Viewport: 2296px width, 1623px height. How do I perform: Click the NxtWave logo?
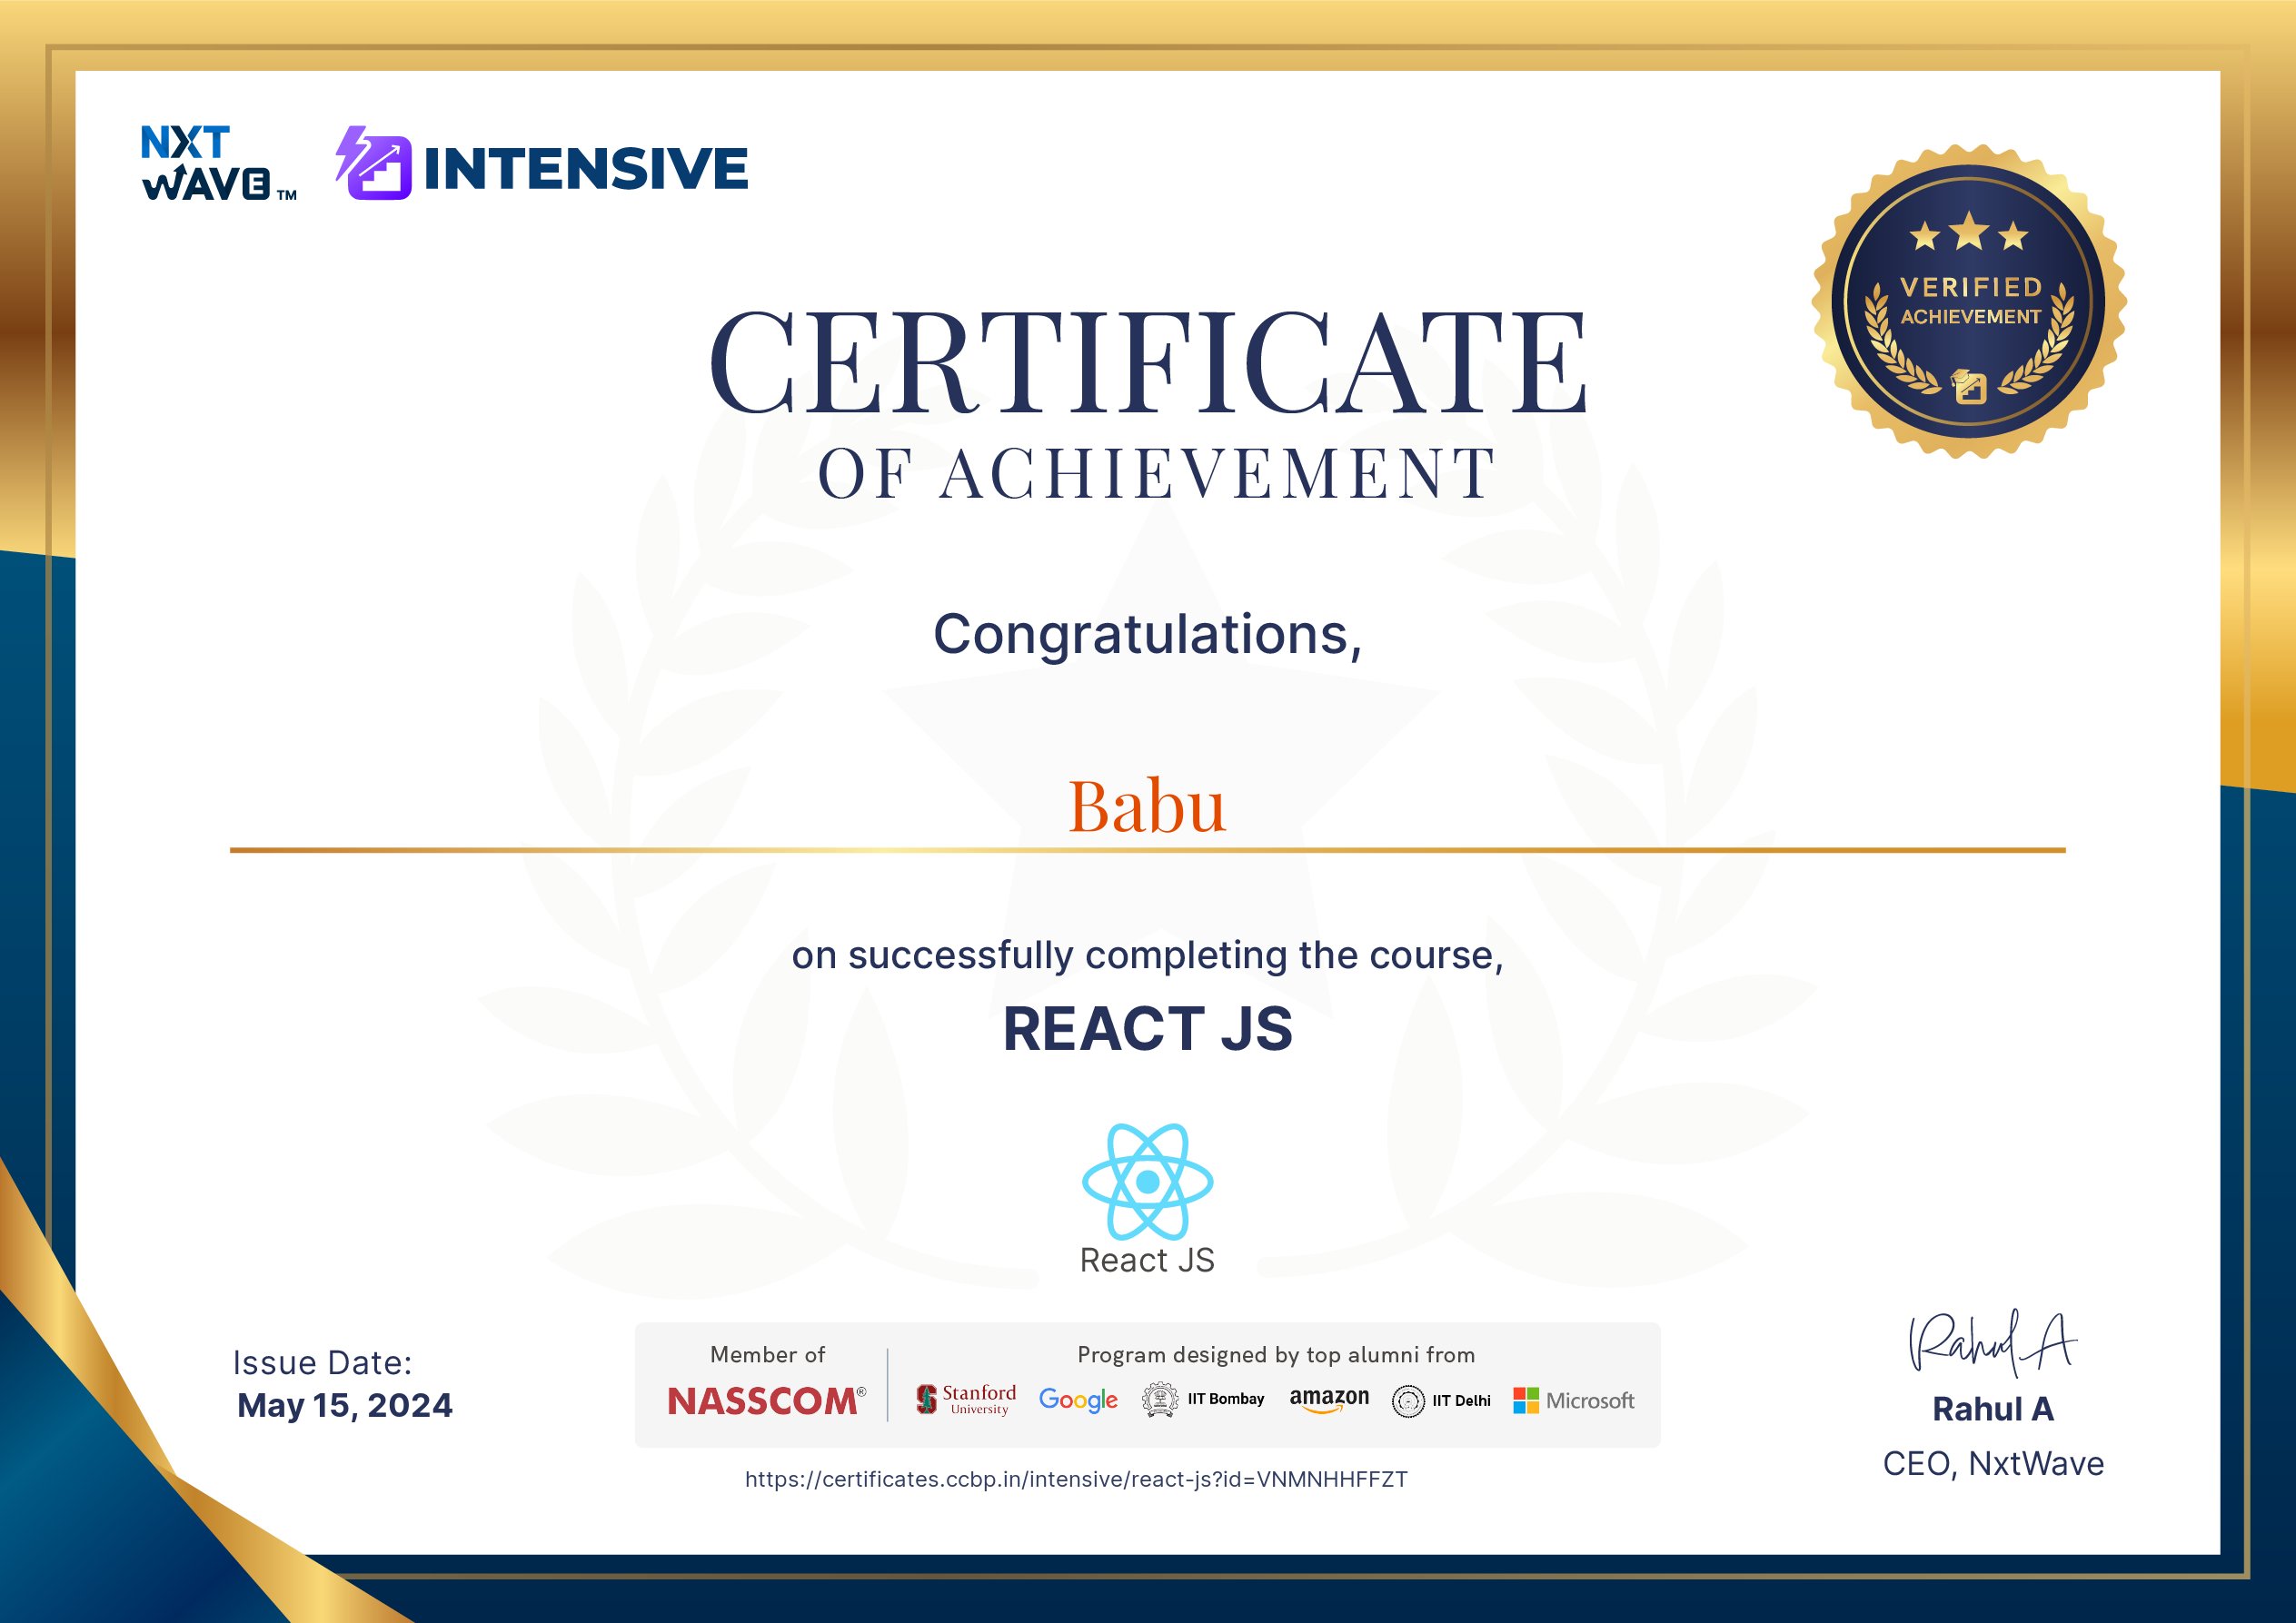(218, 163)
